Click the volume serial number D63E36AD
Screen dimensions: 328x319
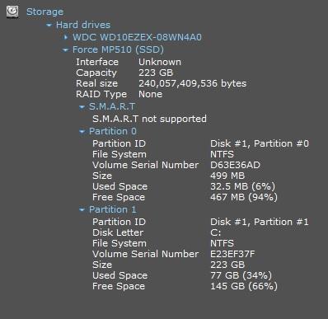click(236, 165)
